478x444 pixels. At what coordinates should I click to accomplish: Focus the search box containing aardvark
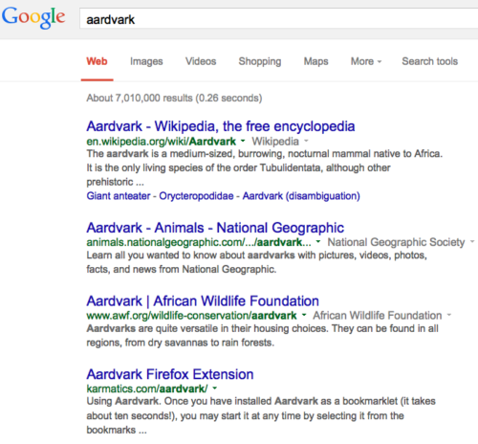(279, 19)
